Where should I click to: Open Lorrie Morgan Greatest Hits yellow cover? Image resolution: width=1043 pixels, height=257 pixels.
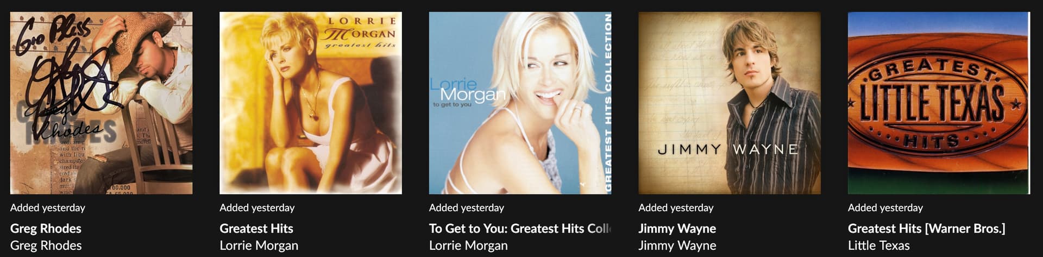click(311, 103)
